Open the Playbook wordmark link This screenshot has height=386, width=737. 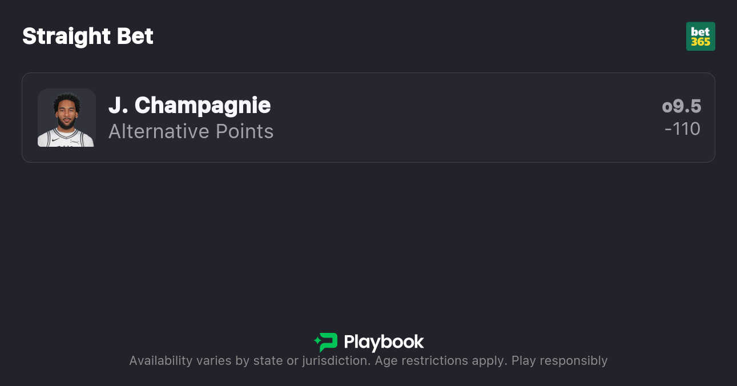point(384,342)
